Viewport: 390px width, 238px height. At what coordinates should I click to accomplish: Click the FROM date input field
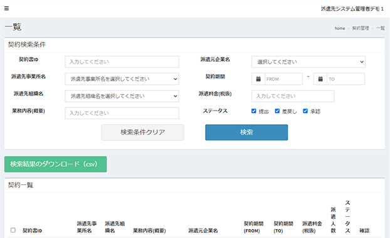coord(283,79)
